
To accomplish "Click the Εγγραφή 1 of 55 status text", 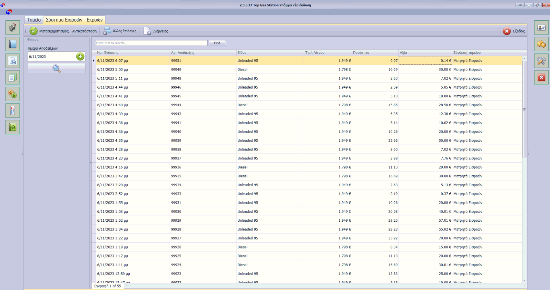I will 108,286.
